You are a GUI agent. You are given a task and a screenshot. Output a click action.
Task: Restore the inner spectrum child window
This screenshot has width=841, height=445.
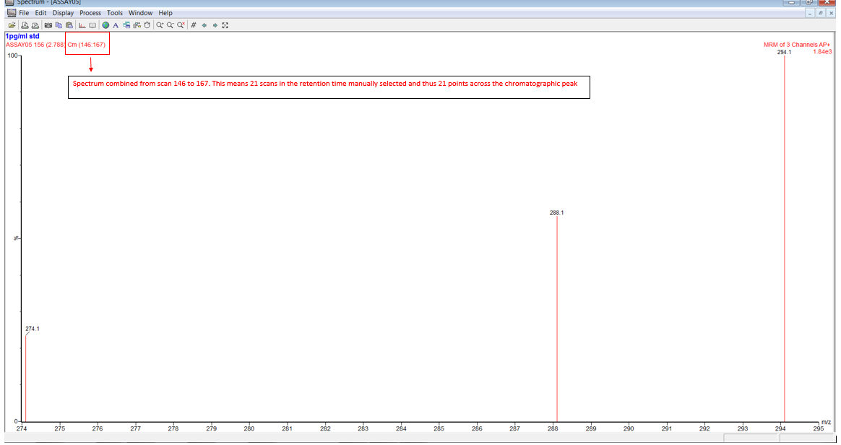tap(821, 13)
